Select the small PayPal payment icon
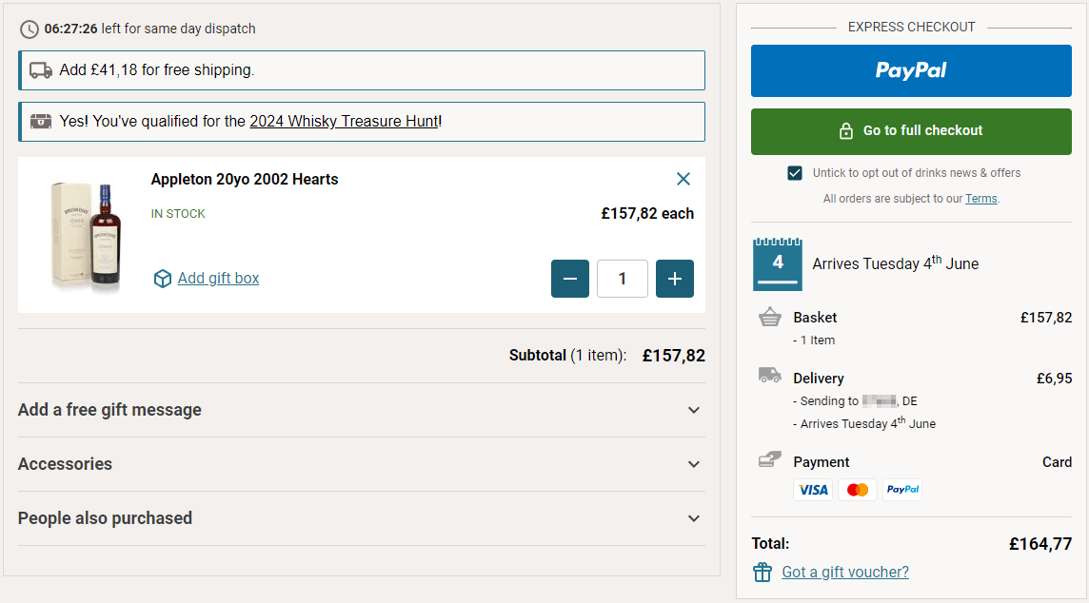 [x=901, y=490]
